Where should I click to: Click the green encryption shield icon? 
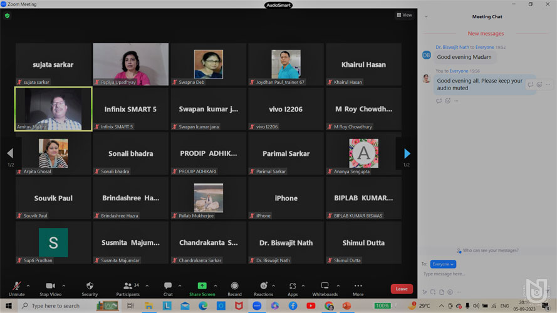click(7, 16)
